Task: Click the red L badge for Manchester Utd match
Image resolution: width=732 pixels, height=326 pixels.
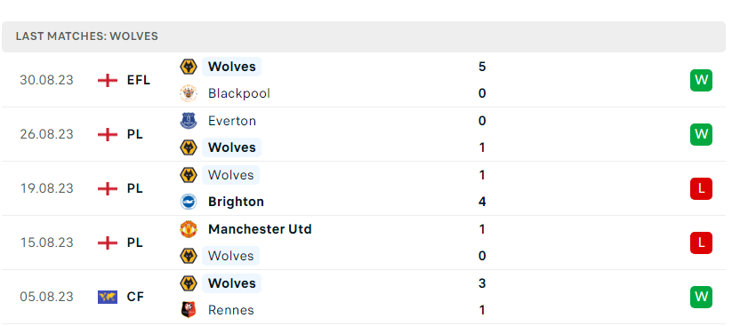Action: 701,243
